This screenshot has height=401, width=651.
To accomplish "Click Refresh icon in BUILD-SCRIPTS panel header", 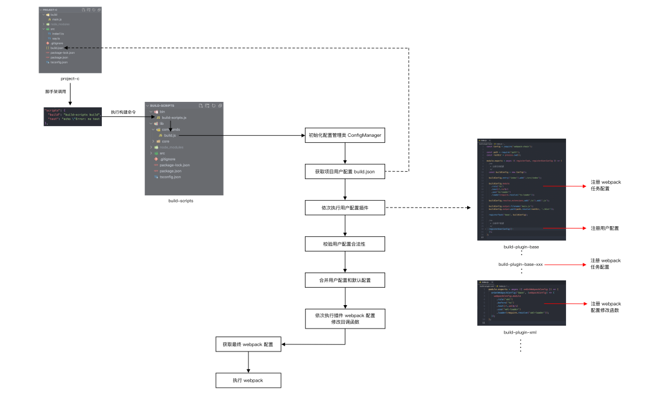I will [214, 106].
